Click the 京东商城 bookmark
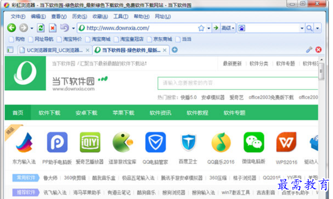The height and width of the screenshot is (199, 333). pyautogui.click(x=160, y=39)
